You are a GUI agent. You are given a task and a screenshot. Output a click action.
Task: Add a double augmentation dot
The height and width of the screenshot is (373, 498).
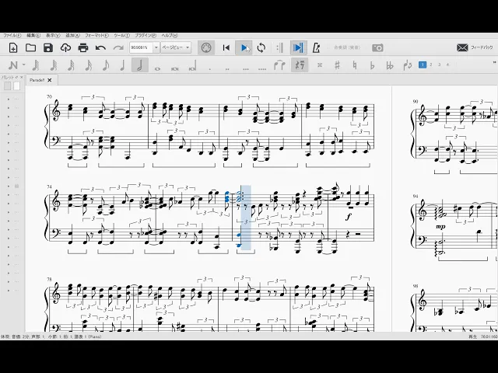point(227,68)
